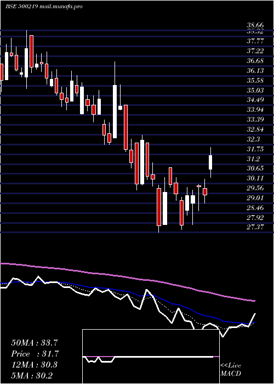Click the 36.13 price axis label
The image size is (274, 384).
pyautogui.click(x=255, y=71)
